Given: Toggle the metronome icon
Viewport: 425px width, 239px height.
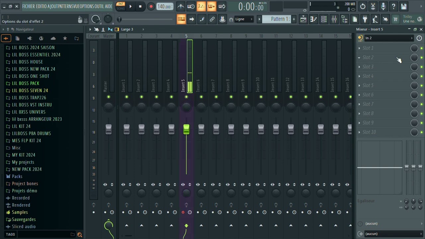Looking at the screenshot, I should tap(181, 6).
